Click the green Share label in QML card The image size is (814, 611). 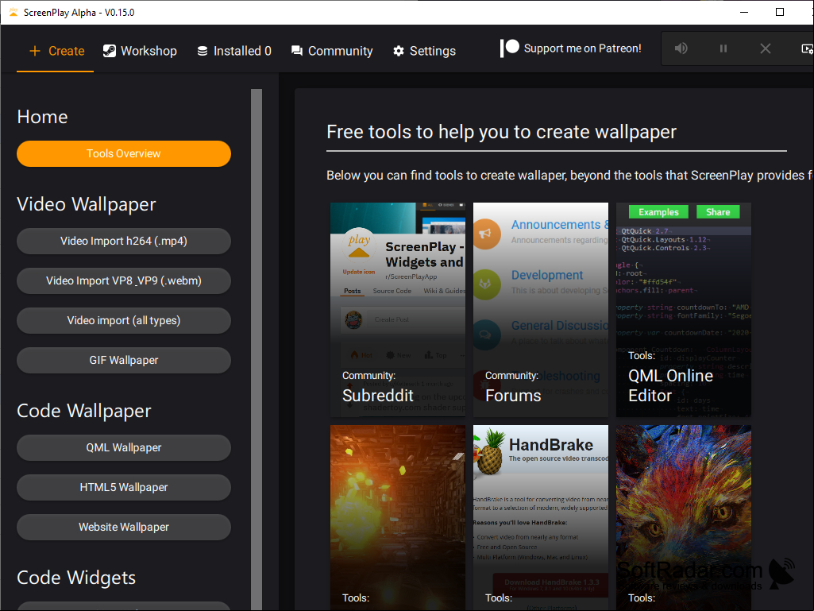(718, 212)
